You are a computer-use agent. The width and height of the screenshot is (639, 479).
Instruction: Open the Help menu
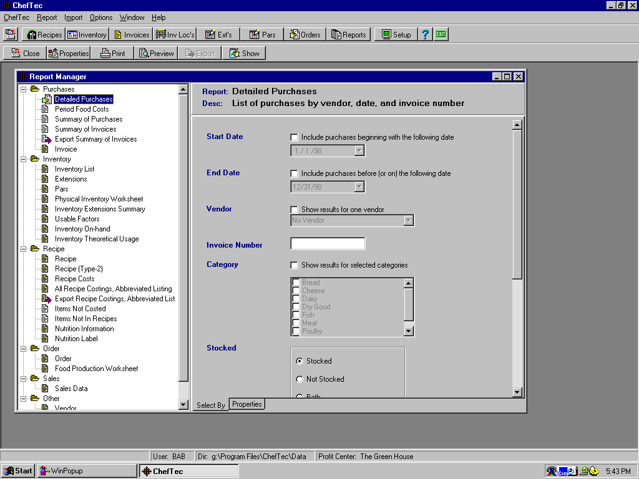point(159,17)
